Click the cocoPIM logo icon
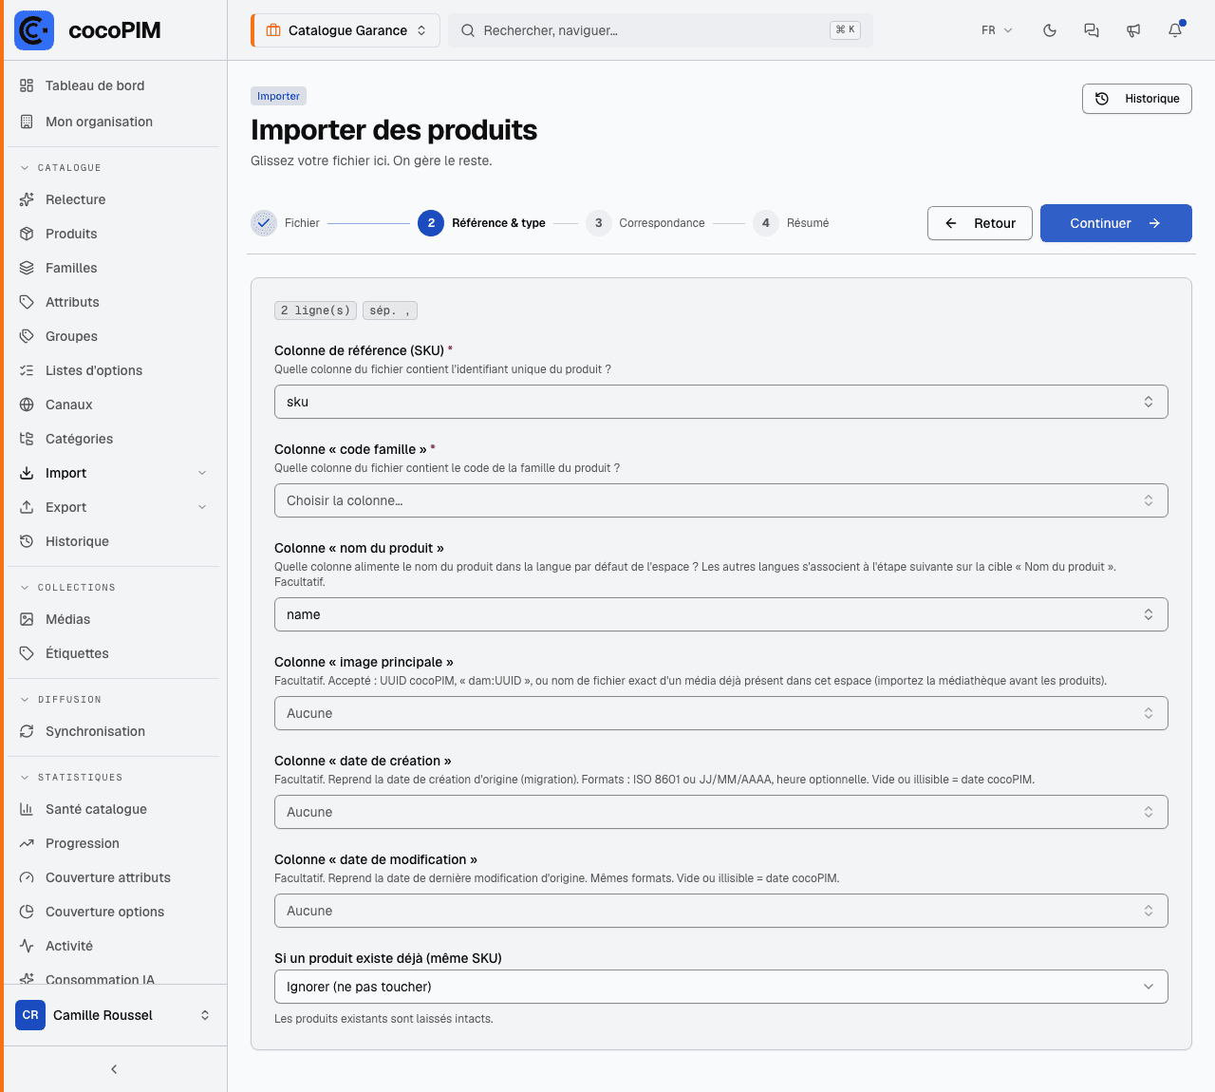Image resolution: width=1215 pixels, height=1092 pixels. (x=34, y=30)
